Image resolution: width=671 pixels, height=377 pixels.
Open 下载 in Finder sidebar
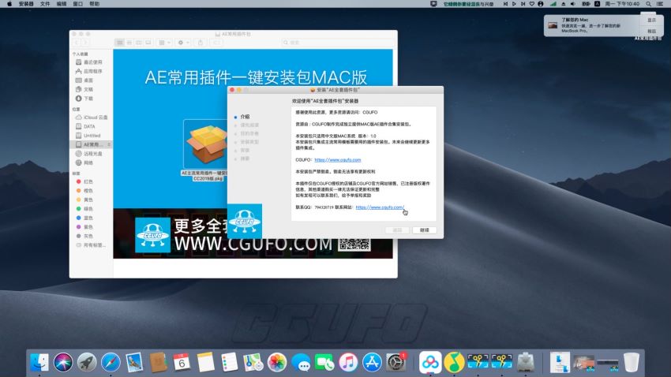91,99
